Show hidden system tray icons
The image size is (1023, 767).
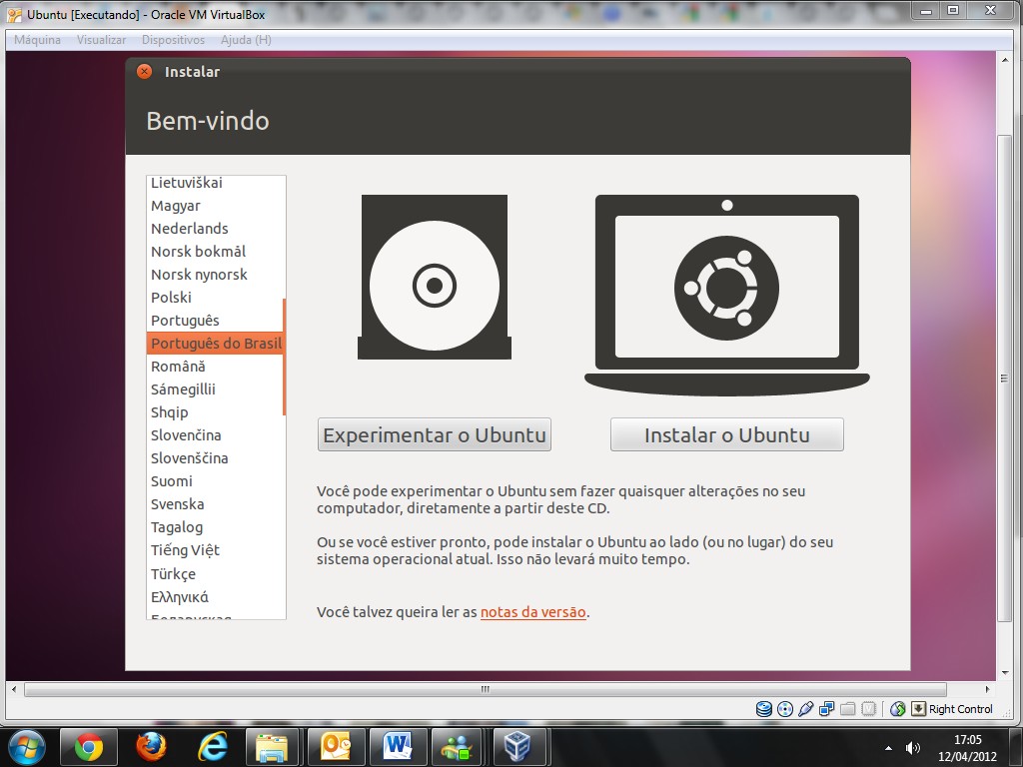(x=888, y=747)
